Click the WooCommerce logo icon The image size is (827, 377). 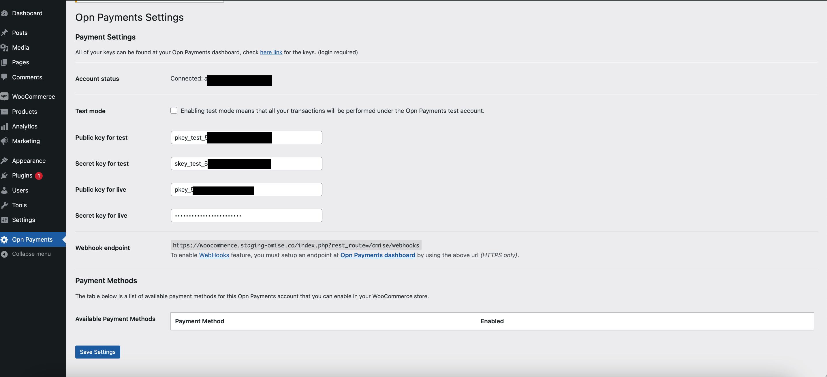pyautogui.click(x=5, y=96)
